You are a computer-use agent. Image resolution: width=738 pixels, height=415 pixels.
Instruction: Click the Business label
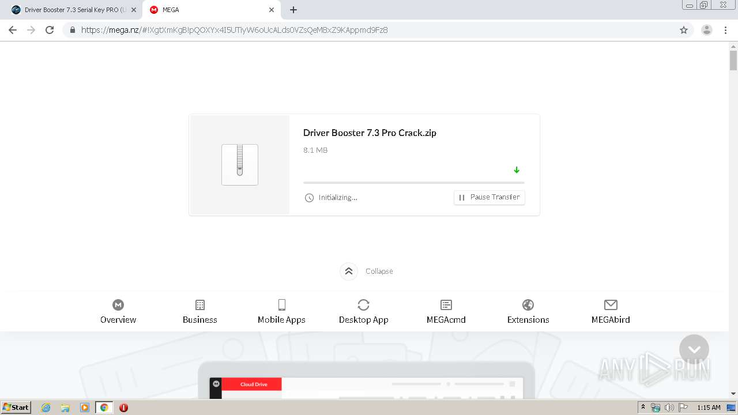[x=200, y=320]
